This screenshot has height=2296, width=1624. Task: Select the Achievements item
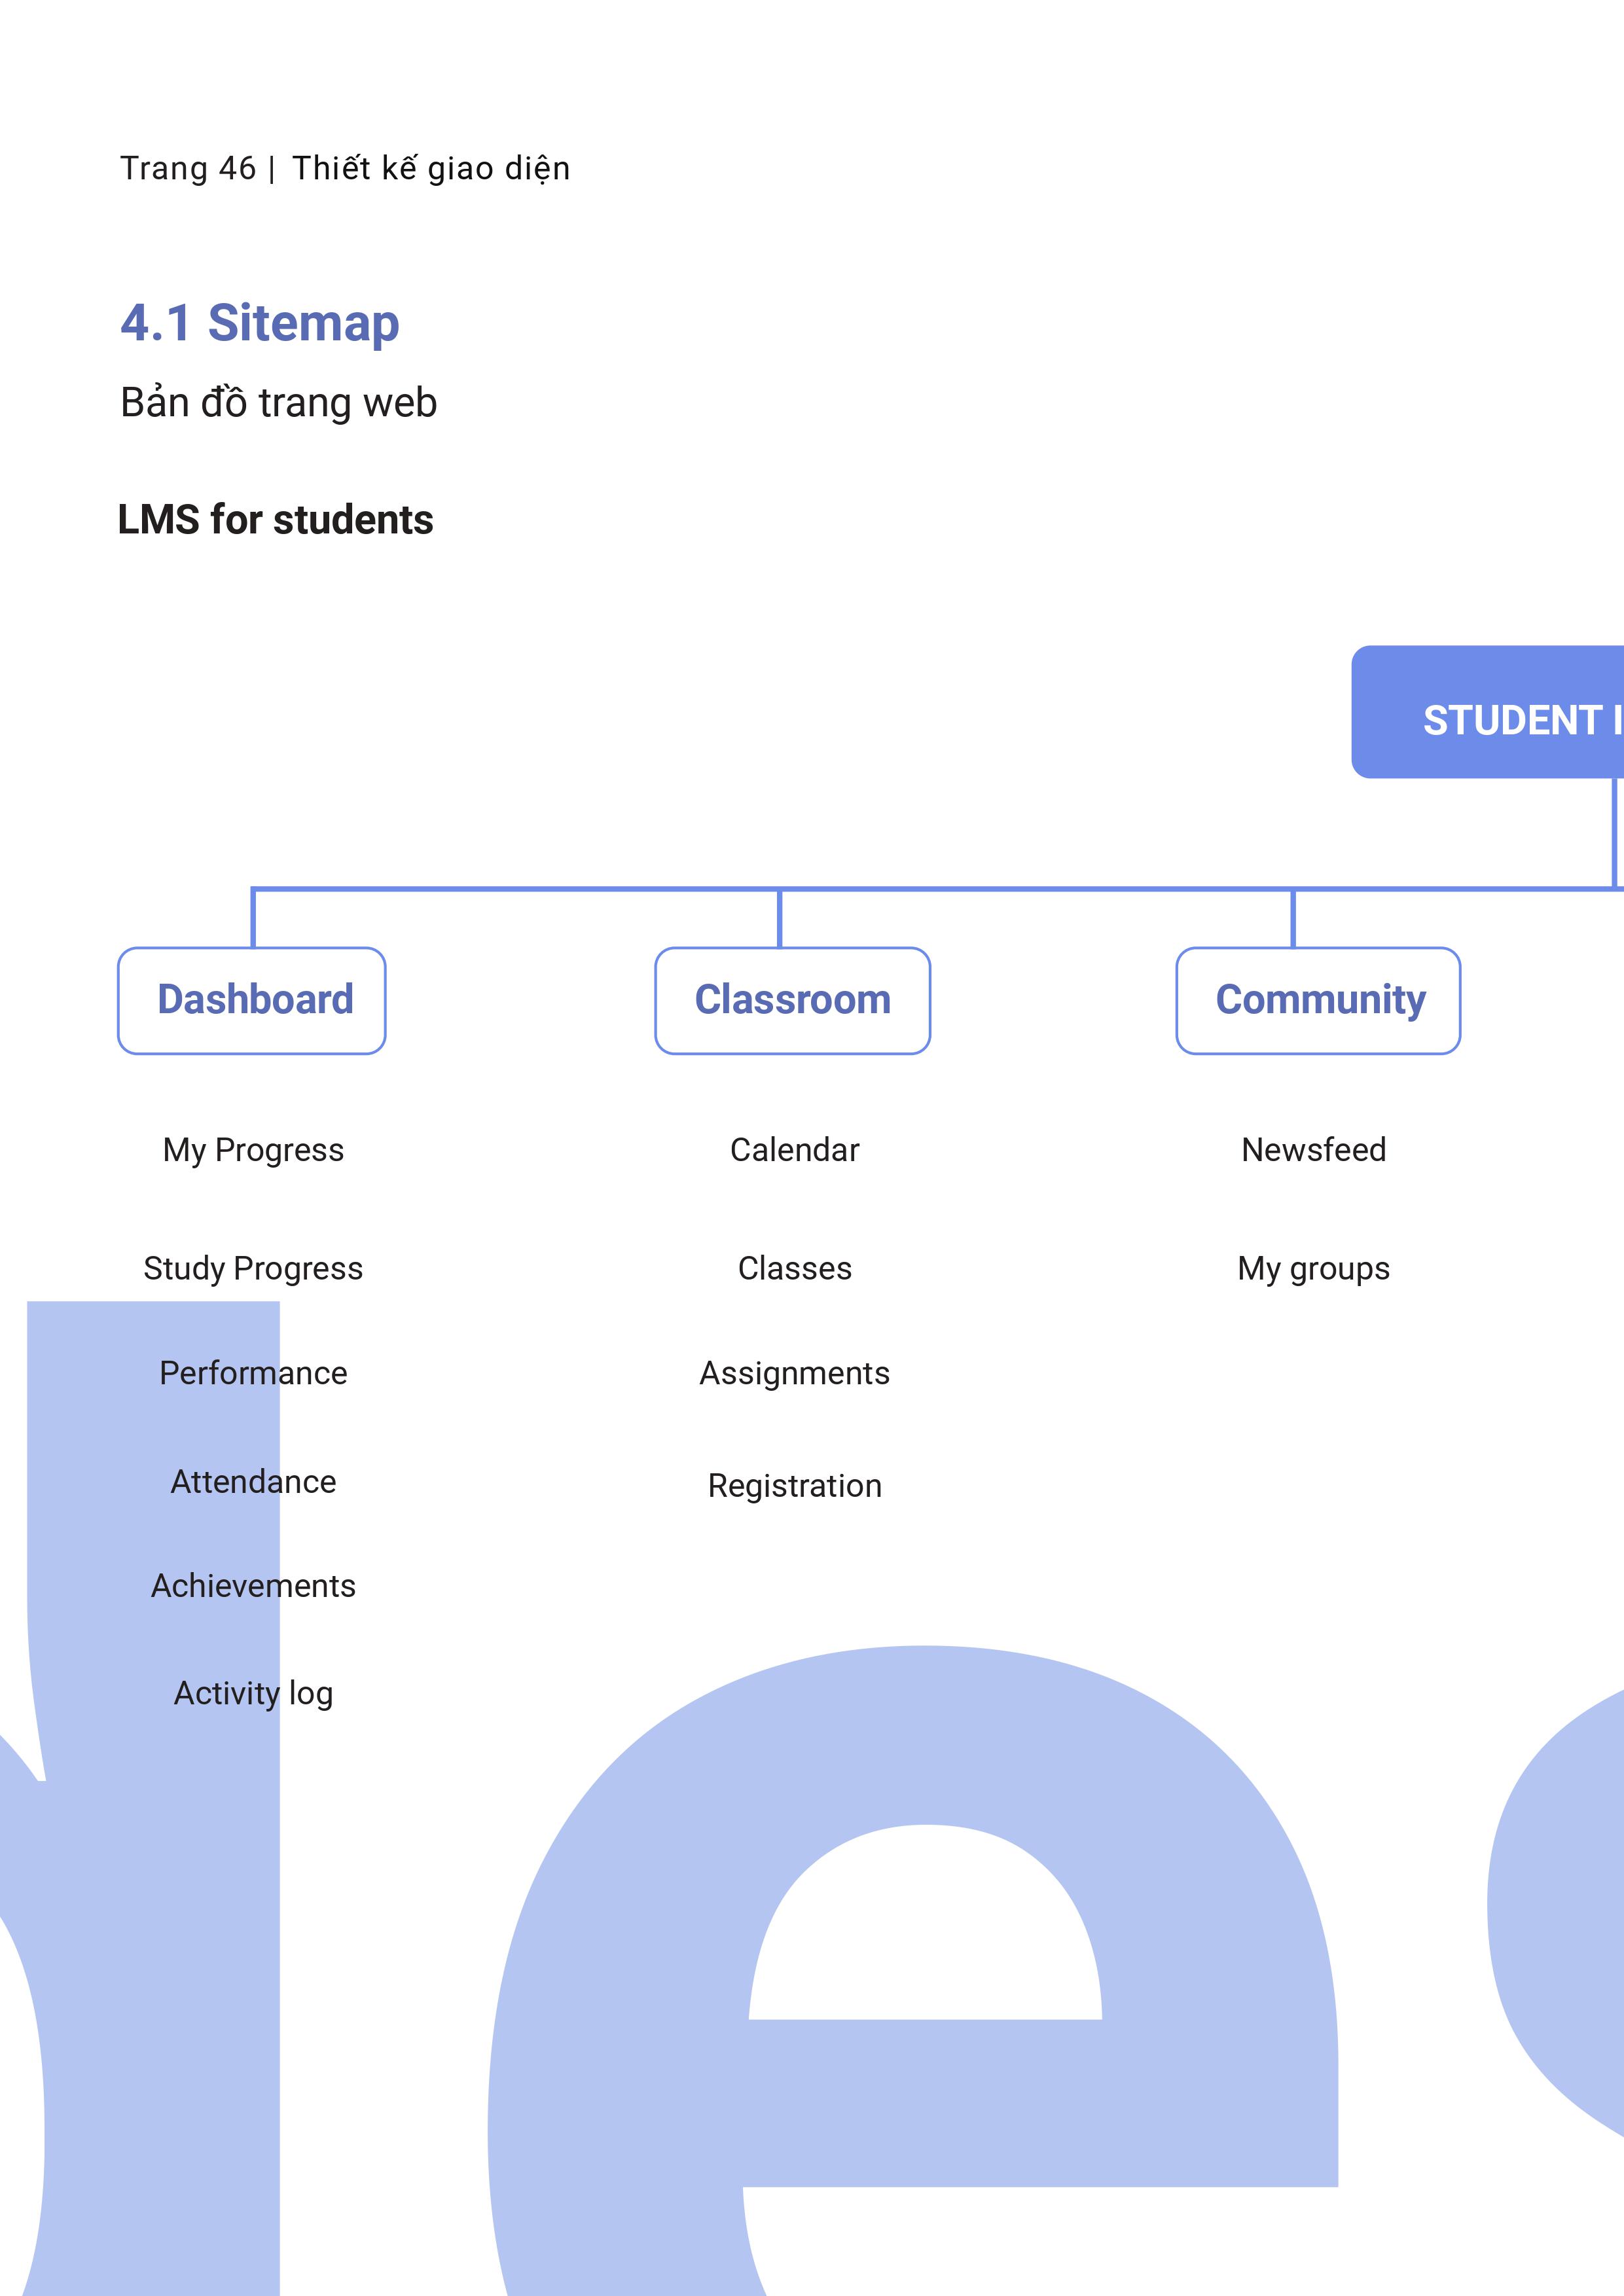coord(253,1585)
